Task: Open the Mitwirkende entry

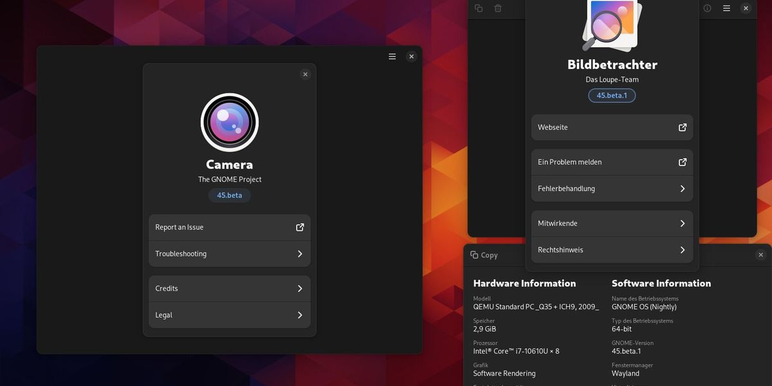Action: [612, 223]
